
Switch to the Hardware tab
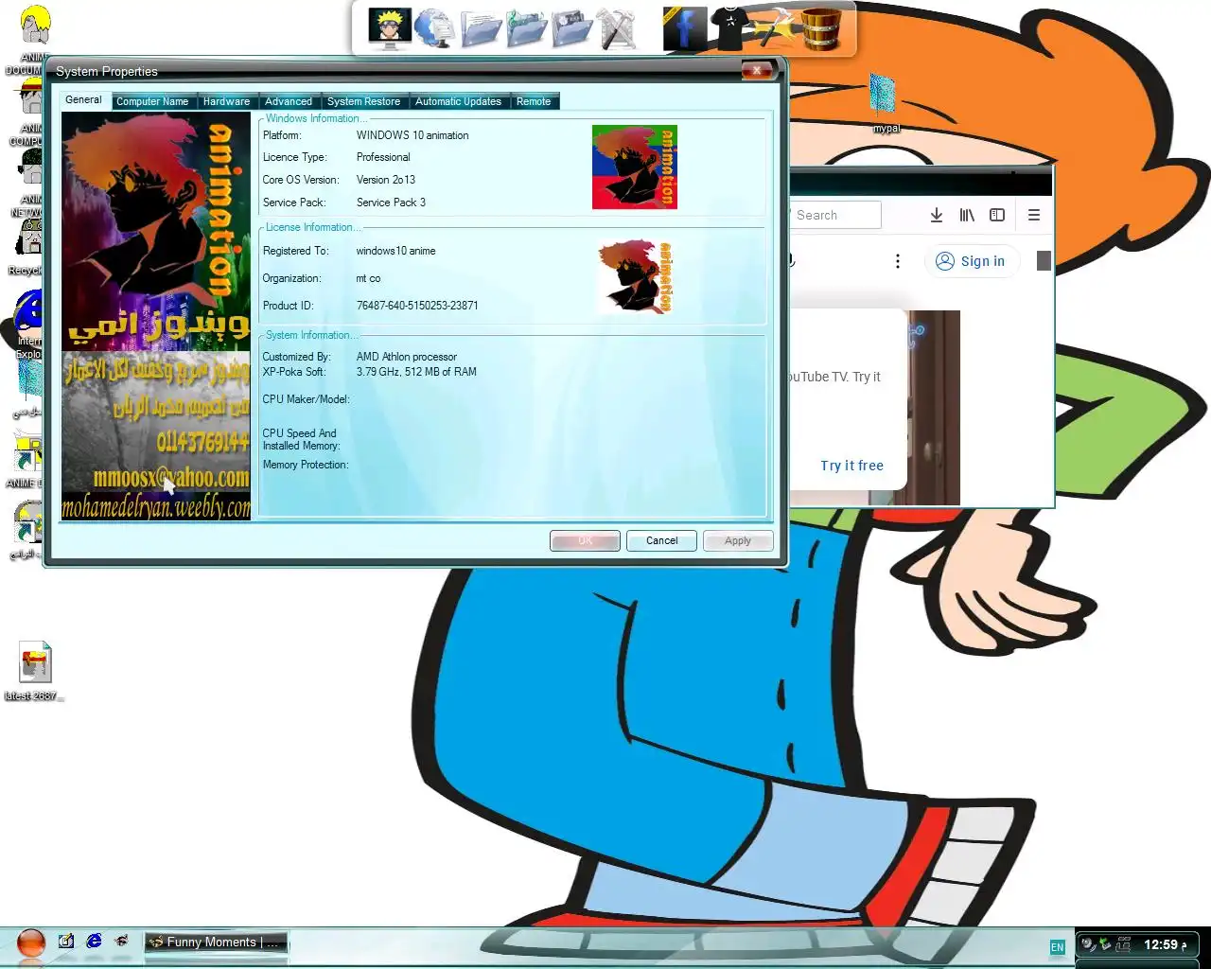227,101
